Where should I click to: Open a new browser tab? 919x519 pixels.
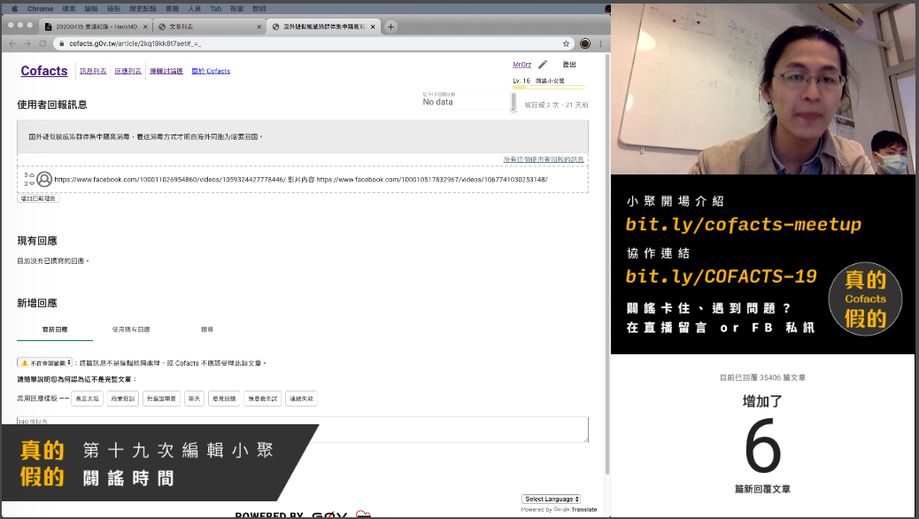pos(391,27)
